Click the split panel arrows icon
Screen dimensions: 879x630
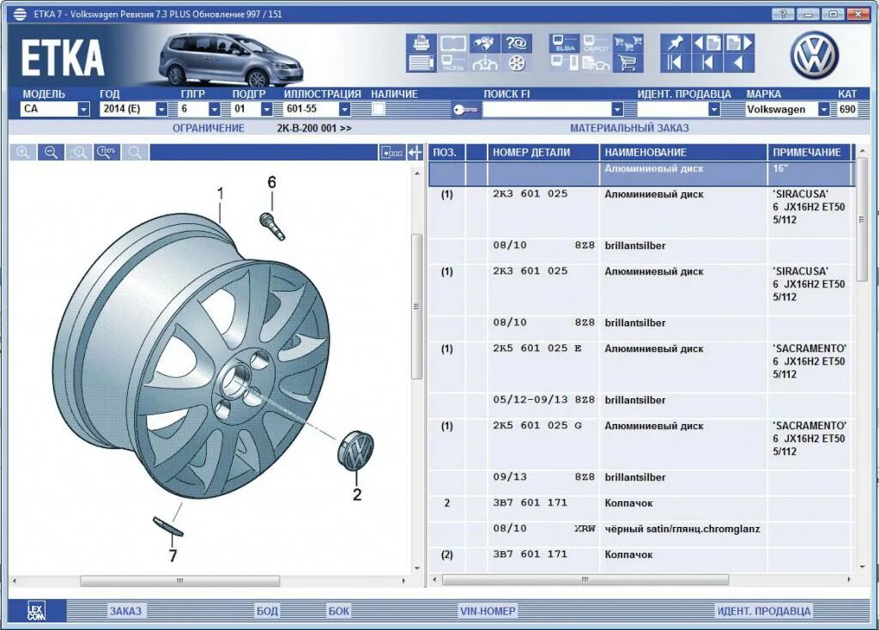pyautogui.click(x=415, y=152)
